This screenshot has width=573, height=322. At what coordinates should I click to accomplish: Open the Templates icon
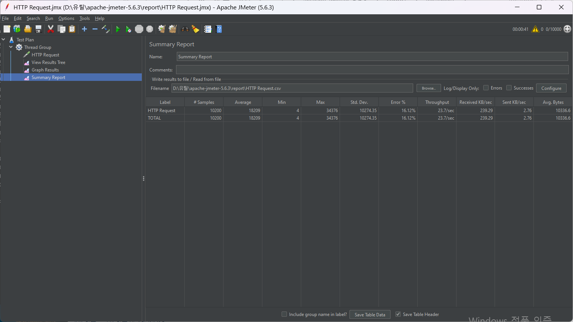(17, 29)
